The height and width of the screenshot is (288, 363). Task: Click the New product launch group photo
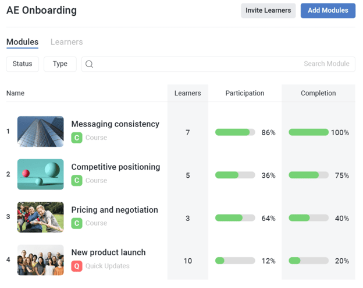[x=41, y=260]
